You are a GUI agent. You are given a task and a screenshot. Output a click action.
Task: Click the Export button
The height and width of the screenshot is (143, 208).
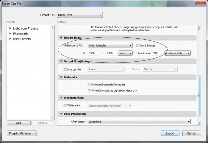[170, 133]
